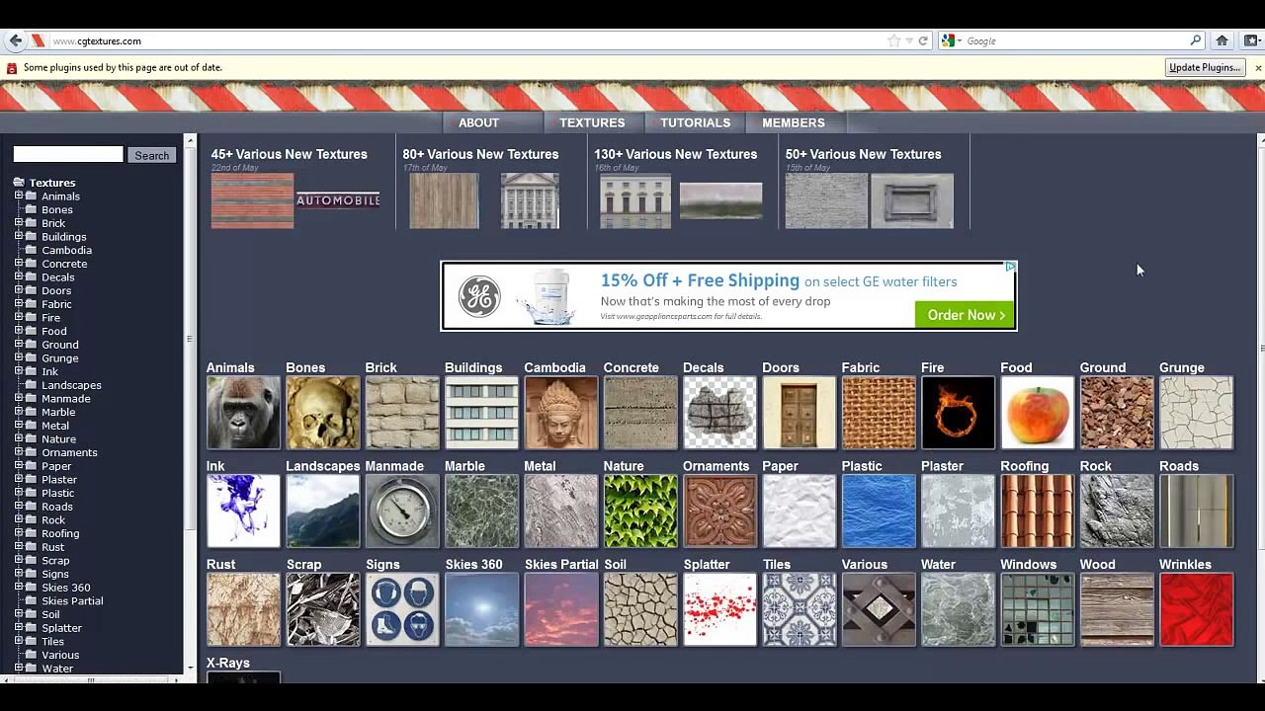Open the Rust texture thumbnail
Image resolution: width=1265 pixels, height=711 pixels.
pos(243,609)
